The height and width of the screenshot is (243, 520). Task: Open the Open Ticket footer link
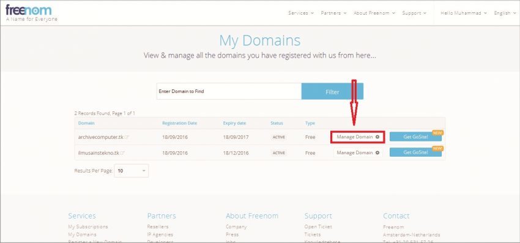tap(318, 226)
